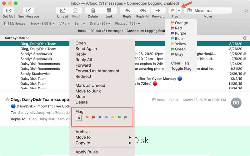Screen dimensions: 250x156
Task: Choose Delete in the context menu
Action: click(x=102, y=102)
